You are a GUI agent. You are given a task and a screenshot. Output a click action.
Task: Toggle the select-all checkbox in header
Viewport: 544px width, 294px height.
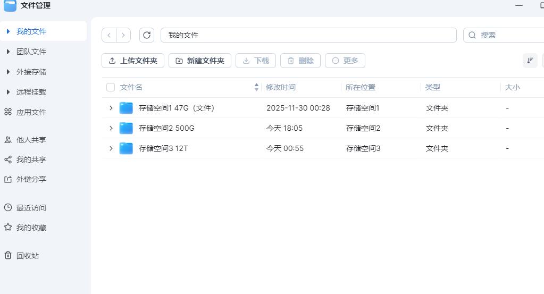point(111,87)
